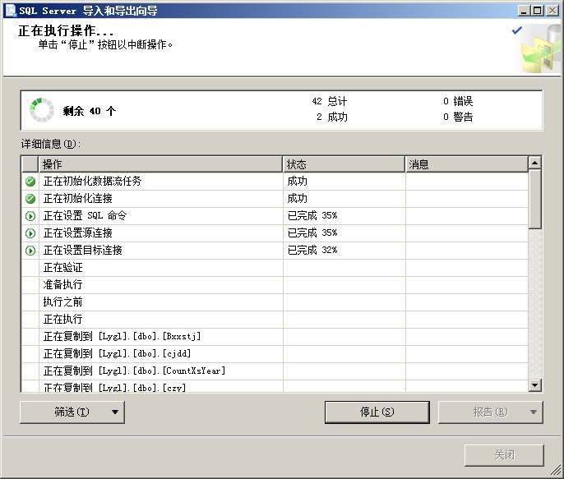Viewport: 564px width, 479px height.
Task: Click the green success icon for 正在初始化连接
Action: (30, 199)
